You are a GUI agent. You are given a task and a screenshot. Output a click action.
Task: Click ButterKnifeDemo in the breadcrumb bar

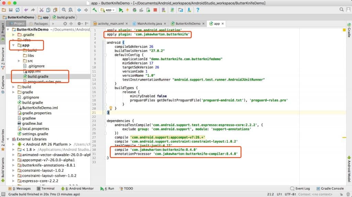[x=19, y=17]
